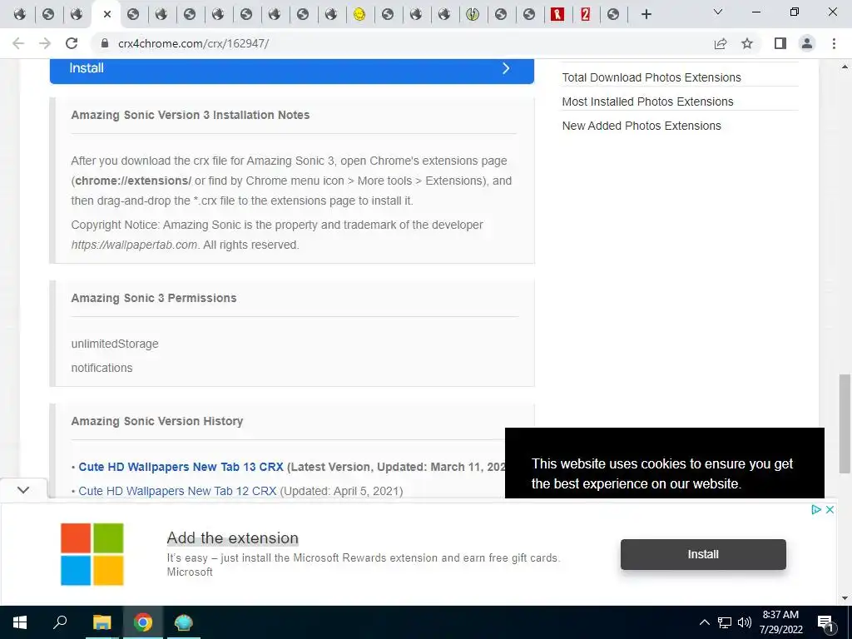
Task: Switch to the green circular icon tab
Action: pos(473,15)
